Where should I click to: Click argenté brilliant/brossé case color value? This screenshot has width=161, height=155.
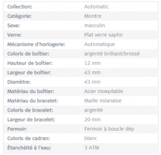(x=112, y=54)
